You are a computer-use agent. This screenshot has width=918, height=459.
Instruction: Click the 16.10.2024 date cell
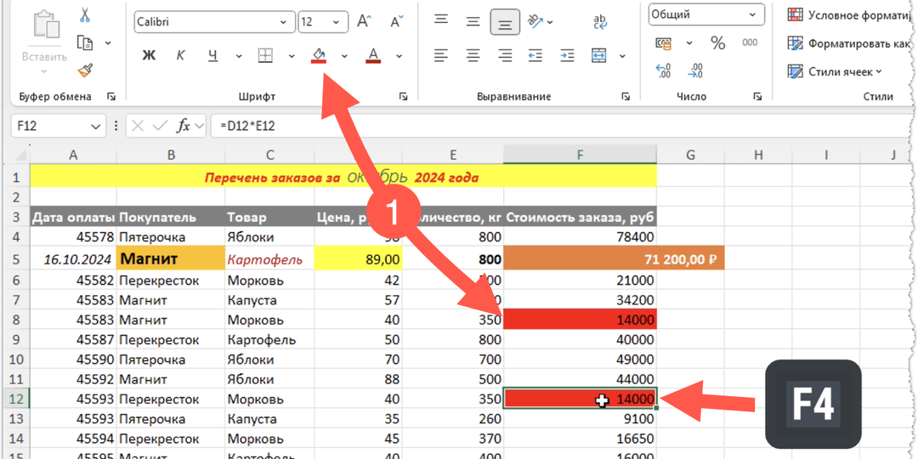pos(73,258)
